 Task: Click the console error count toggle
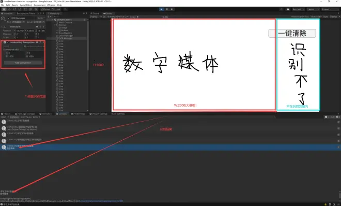[x=338, y=117]
